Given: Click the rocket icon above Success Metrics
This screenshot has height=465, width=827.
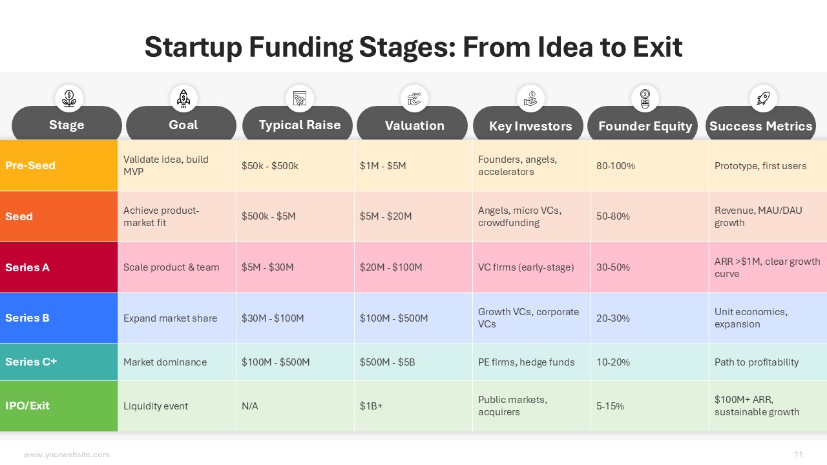Looking at the screenshot, I should tap(762, 98).
